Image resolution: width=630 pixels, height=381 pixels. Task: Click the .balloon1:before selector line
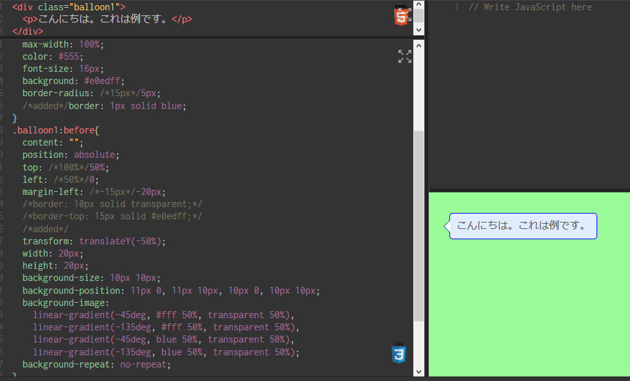click(x=55, y=130)
